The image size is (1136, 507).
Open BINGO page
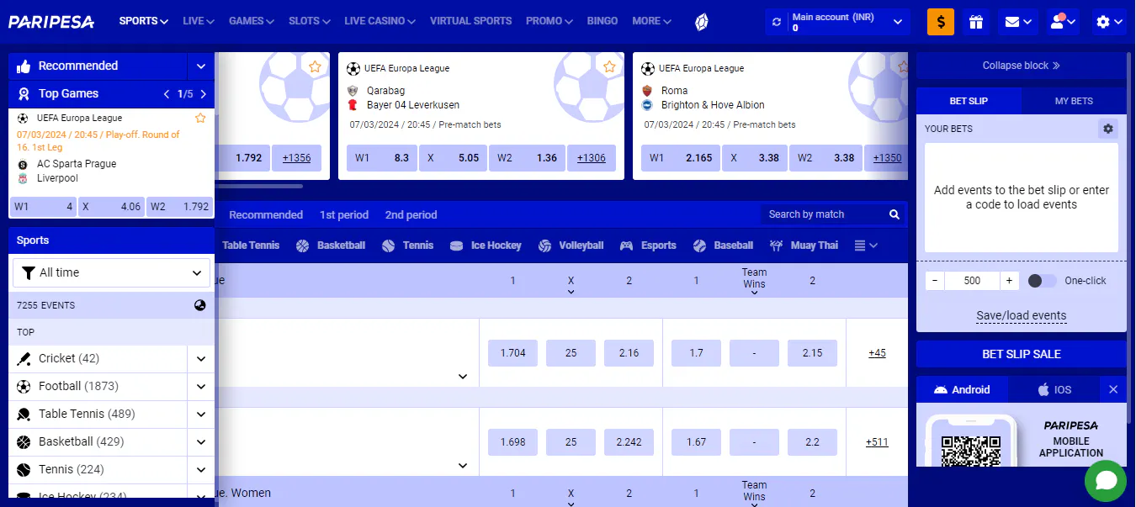click(603, 21)
